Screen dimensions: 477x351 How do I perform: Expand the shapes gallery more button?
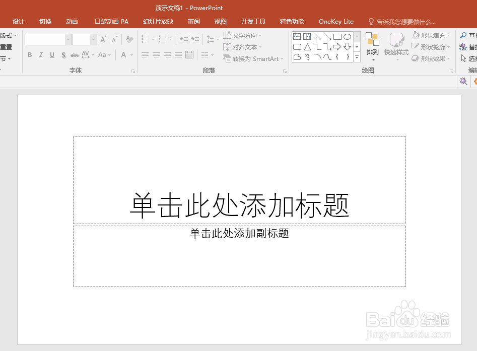click(x=357, y=57)
